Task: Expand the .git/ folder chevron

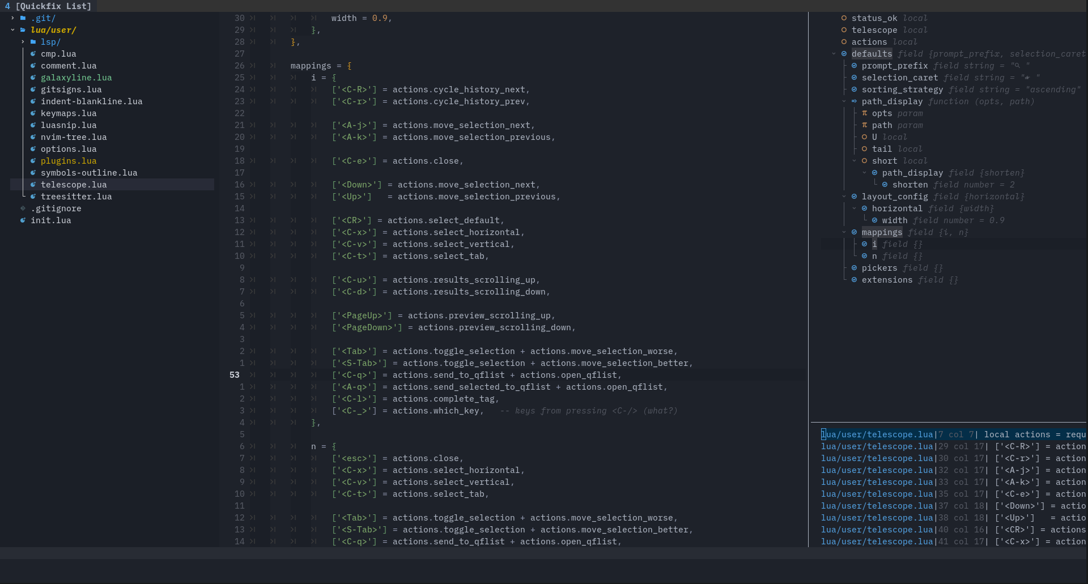Action: 12,18
